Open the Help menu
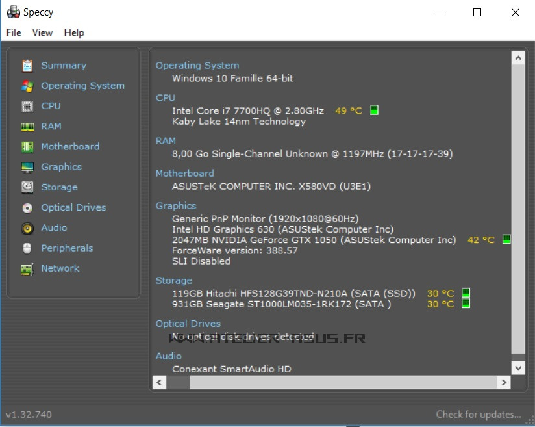 [x=74, y=32]
